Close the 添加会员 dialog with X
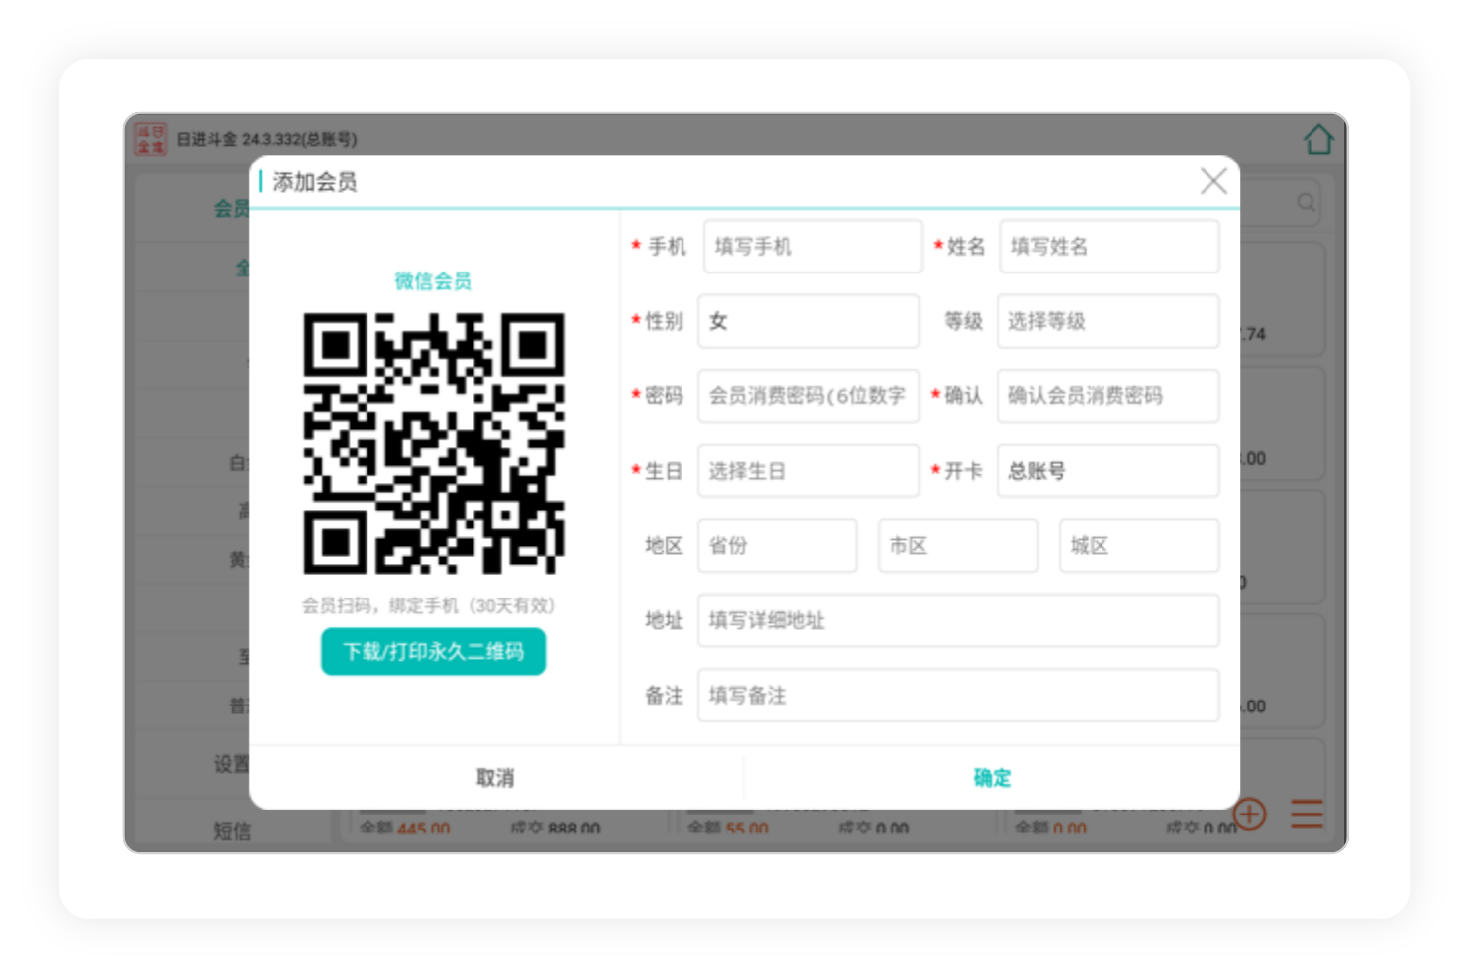This screenshot has height=978, width=1470. coord(1213,180)
